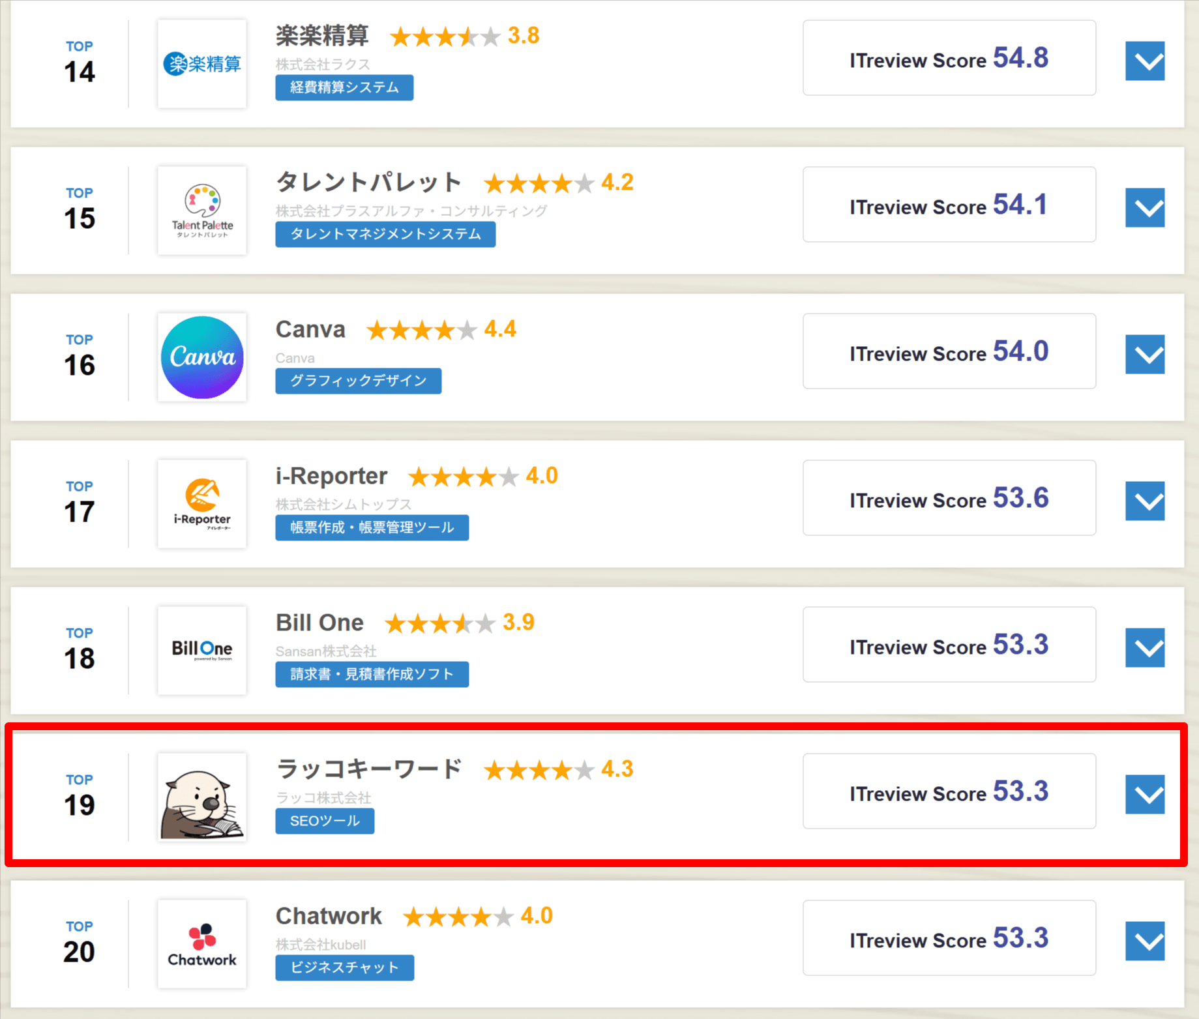Expand the Chatwork row chevron
The image size is (1199, 1019).
click(1144, 941)
